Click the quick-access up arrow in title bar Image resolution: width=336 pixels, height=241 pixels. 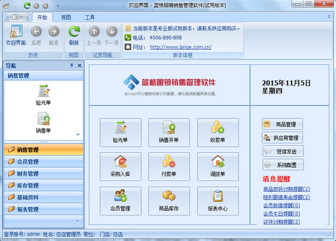(36, 6)
